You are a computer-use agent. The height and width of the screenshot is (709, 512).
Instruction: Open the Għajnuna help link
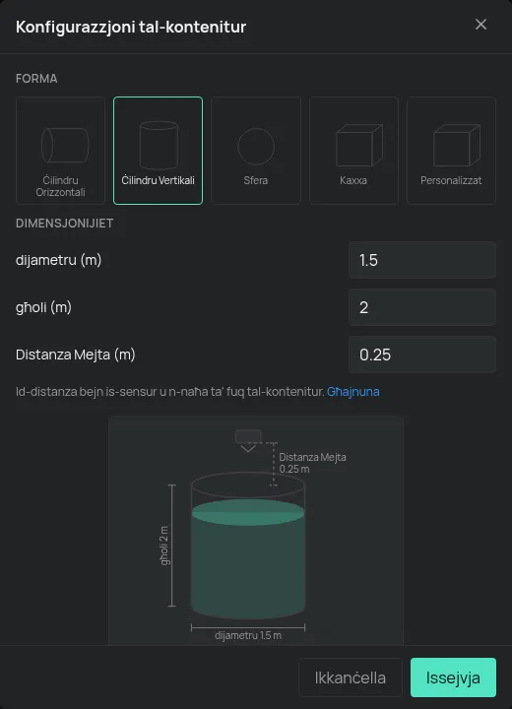[x=353, y=392]
